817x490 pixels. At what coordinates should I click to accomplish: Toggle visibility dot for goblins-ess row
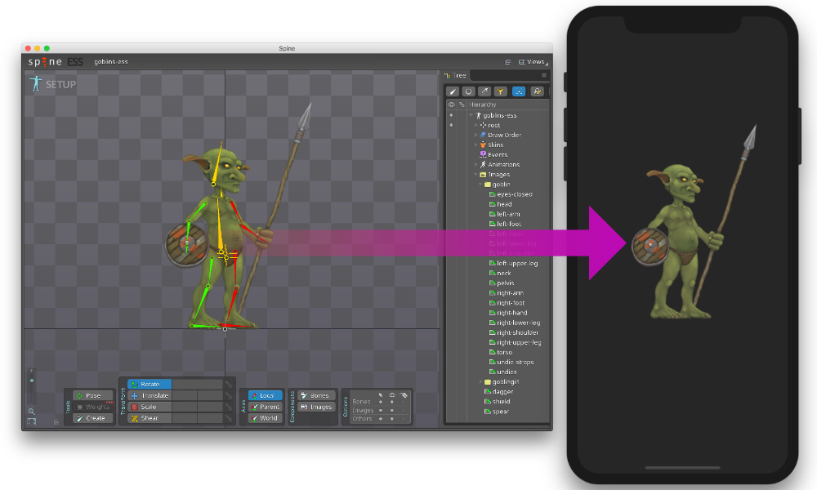pos(451,115)
